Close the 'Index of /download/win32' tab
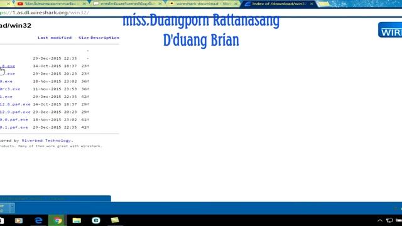This screenshot has width=402, height=226. pyautogui.click(x=312, y=4)
